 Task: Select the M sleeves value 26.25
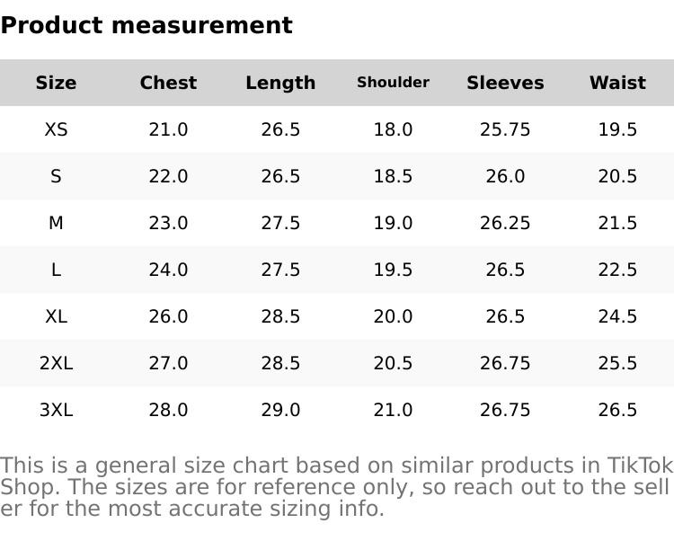point(505,223)
